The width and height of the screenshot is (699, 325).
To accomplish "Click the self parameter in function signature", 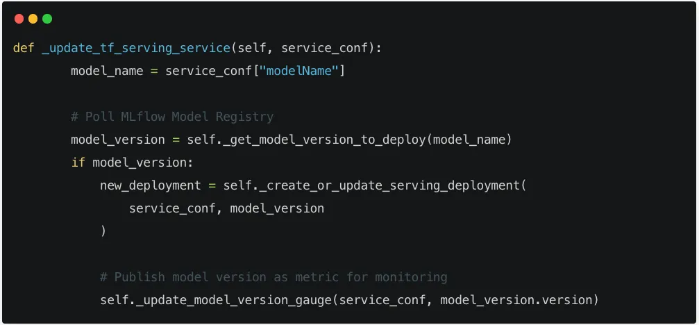I will coord(252,48).
